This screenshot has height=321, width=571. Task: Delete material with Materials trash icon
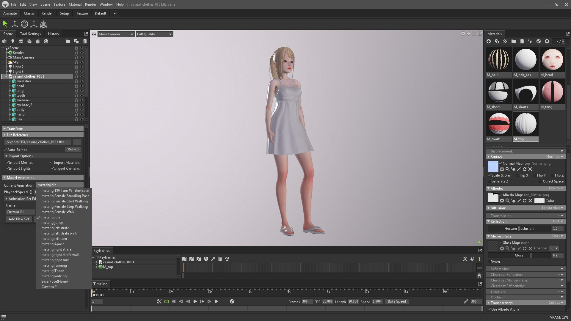pyautogui.click(x=522, y=41)
